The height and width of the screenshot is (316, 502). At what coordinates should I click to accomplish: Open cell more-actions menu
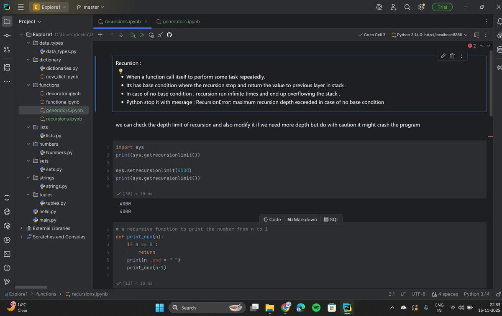(461, 56)
